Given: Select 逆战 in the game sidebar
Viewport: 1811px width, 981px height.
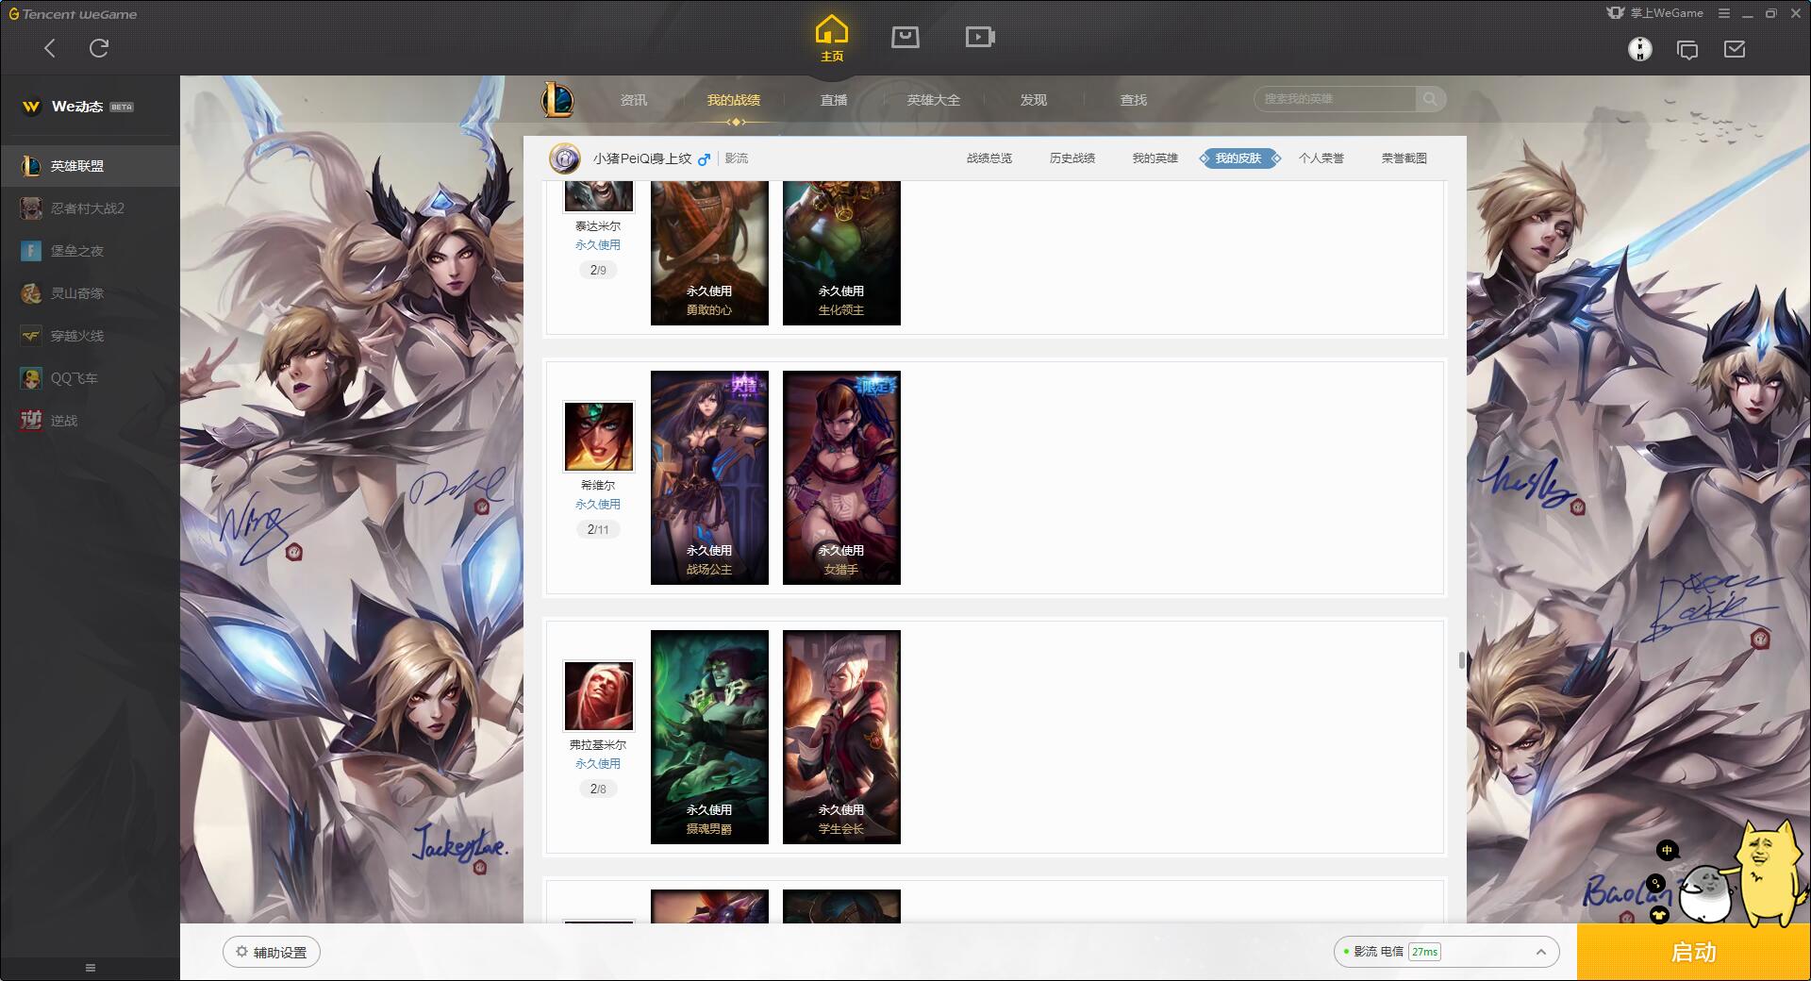Looking at the screenshot, I should [x=90, y=421].
